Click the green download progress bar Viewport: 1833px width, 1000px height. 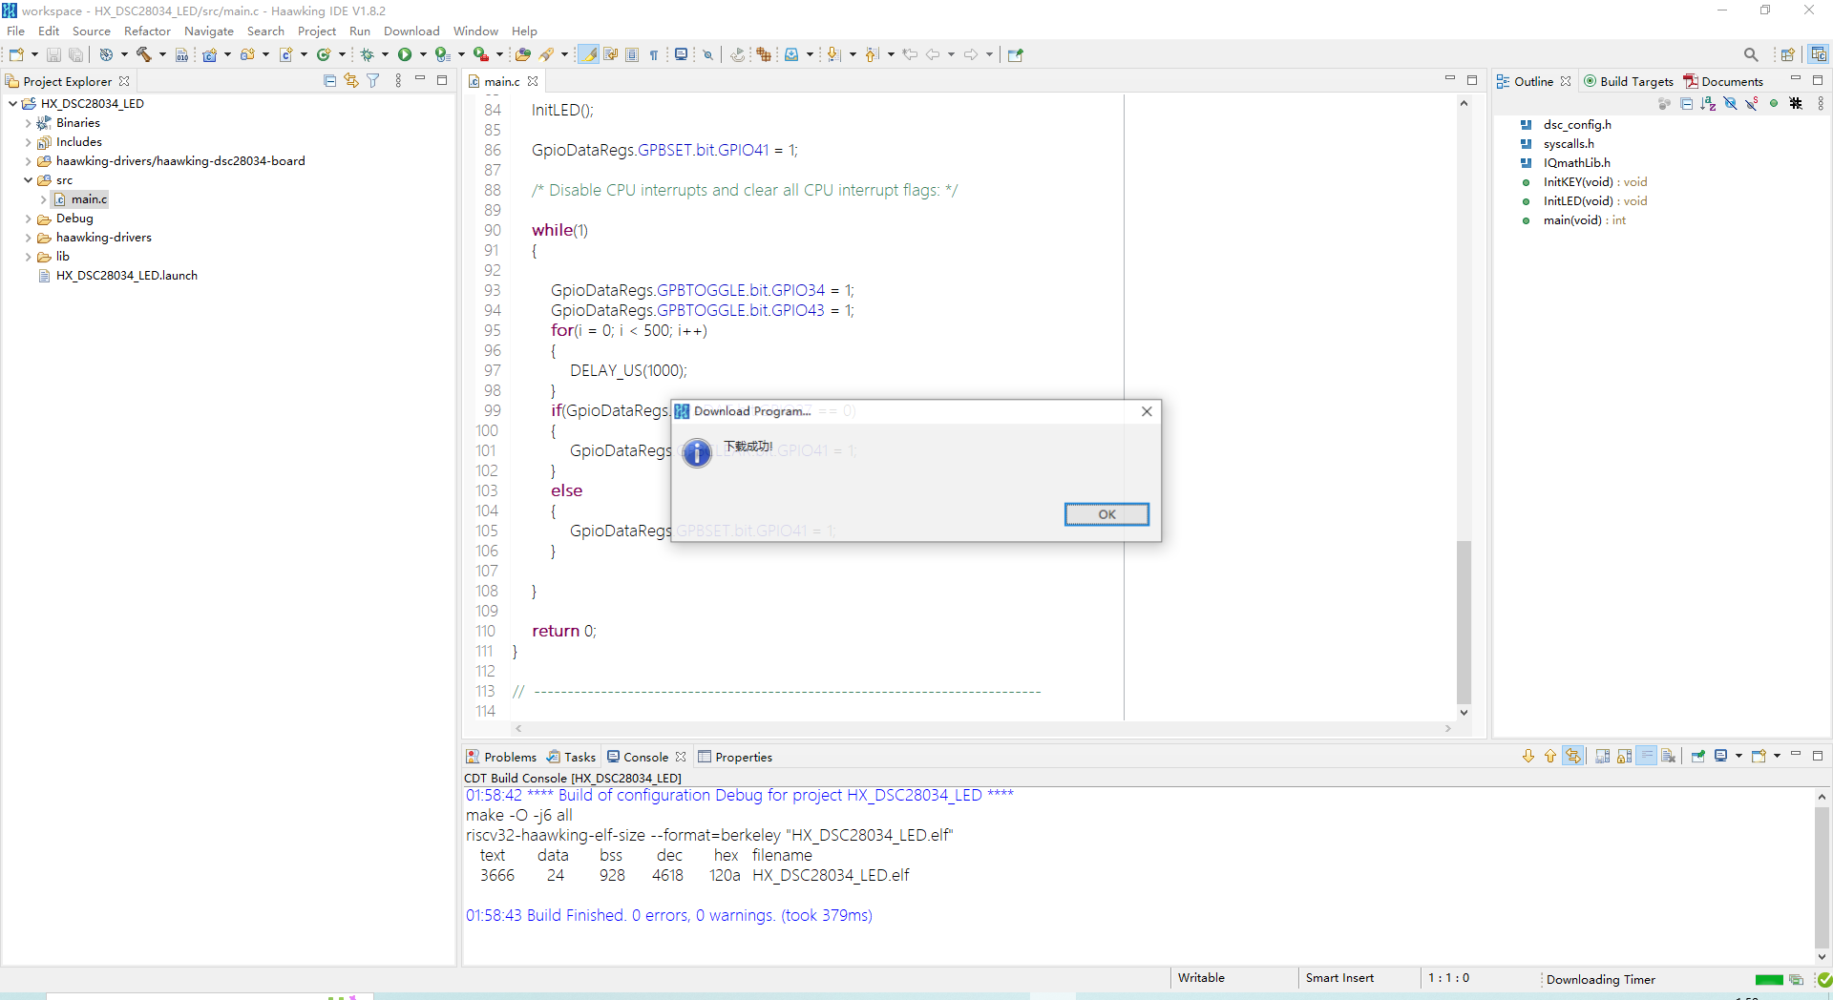1769,980
